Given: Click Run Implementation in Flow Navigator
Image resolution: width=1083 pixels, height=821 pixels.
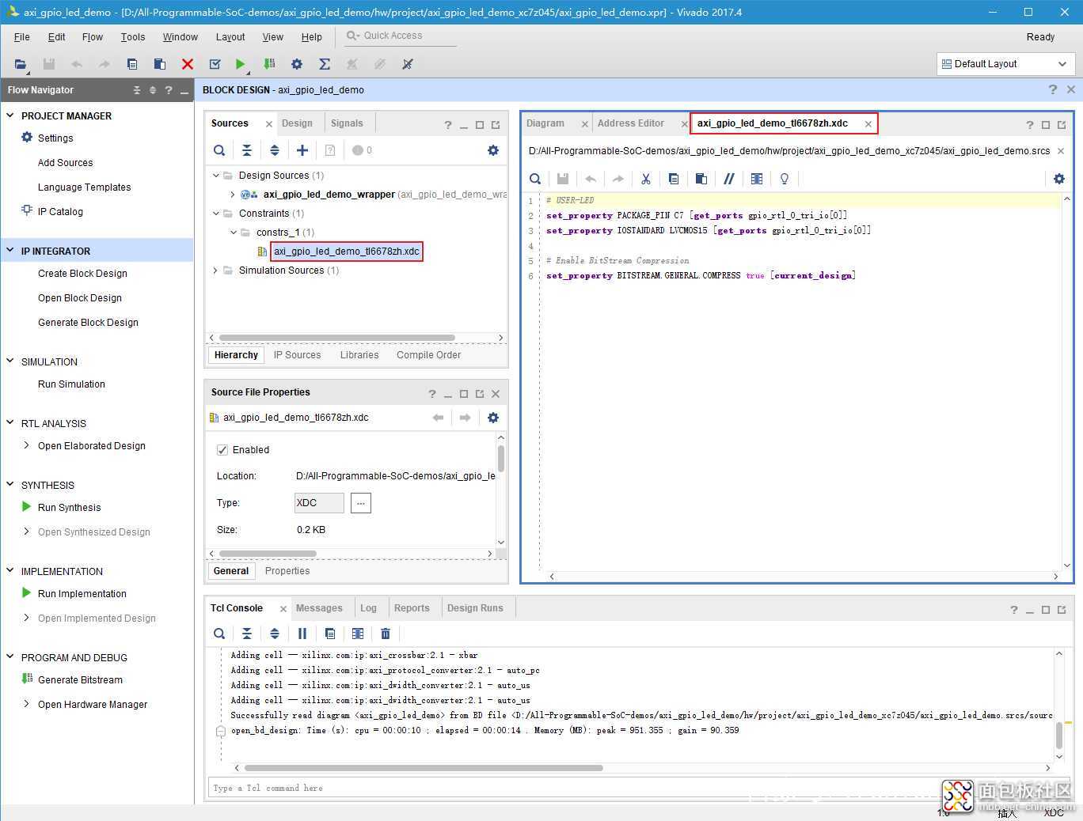Looking at the screenshot, I should [x=82, y=594].
